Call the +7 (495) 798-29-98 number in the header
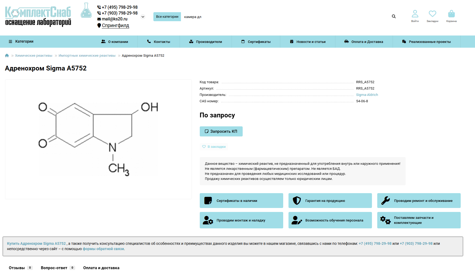 point(120,7)
